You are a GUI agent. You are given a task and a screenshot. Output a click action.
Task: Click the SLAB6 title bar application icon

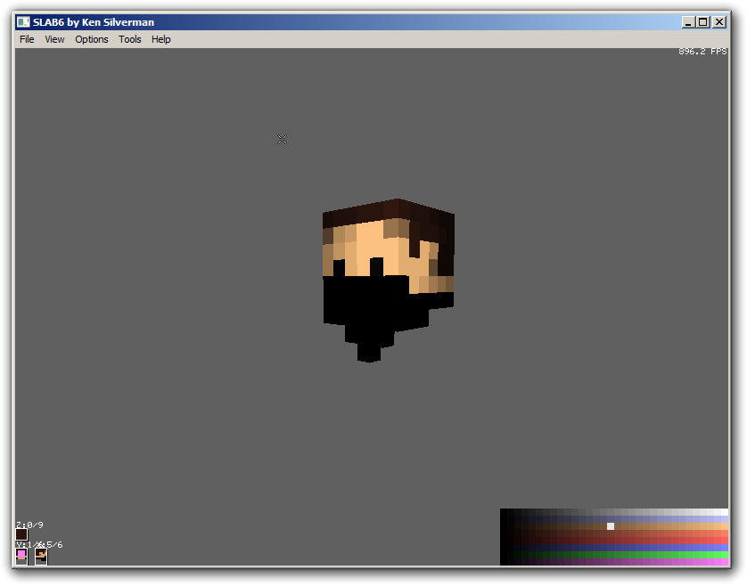point(23,22)
